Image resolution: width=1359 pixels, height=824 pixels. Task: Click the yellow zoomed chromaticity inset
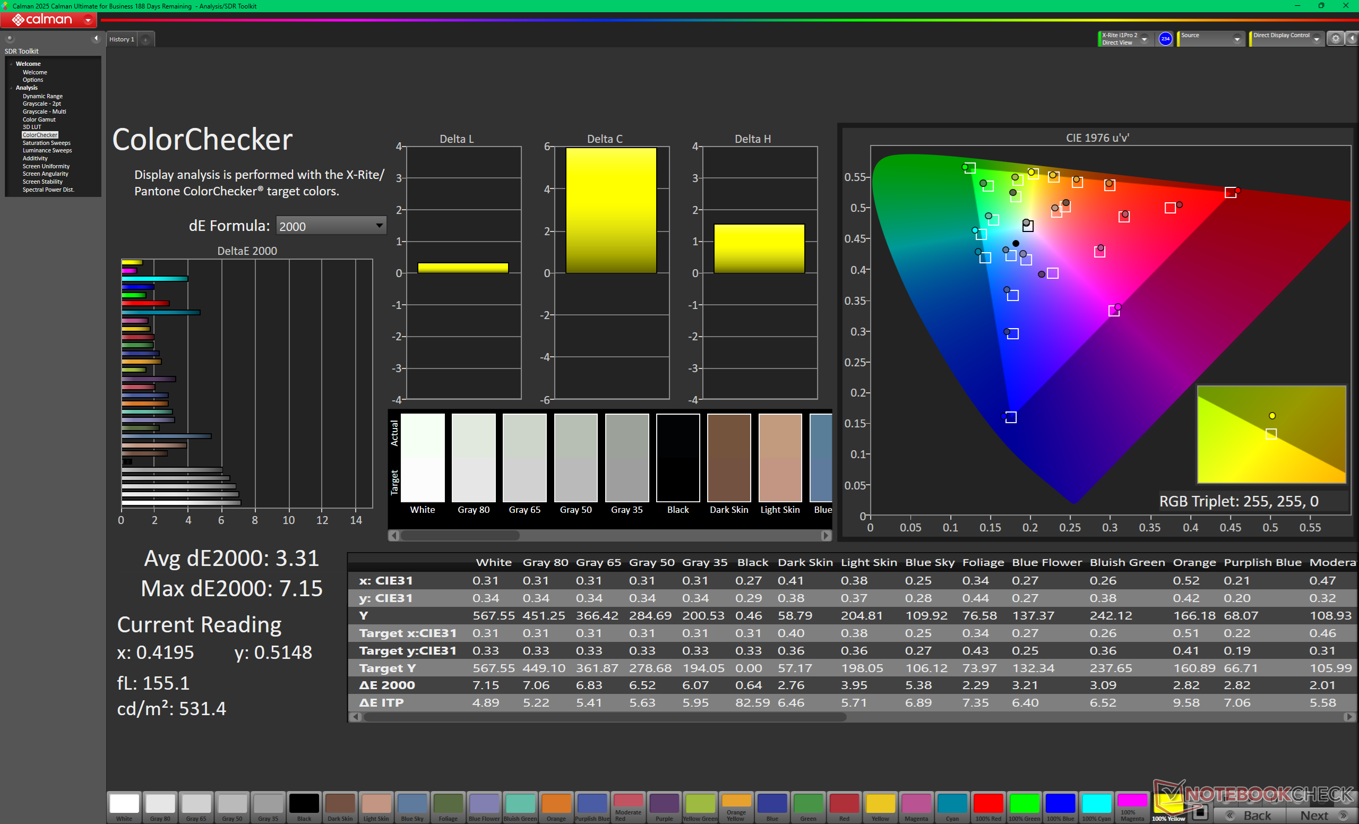click(1271, 435)
